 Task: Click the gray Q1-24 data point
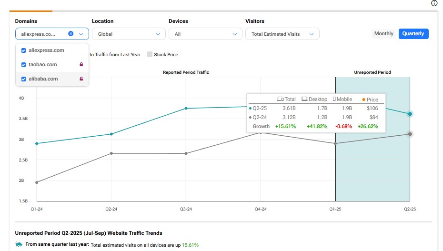coord(37,182)
